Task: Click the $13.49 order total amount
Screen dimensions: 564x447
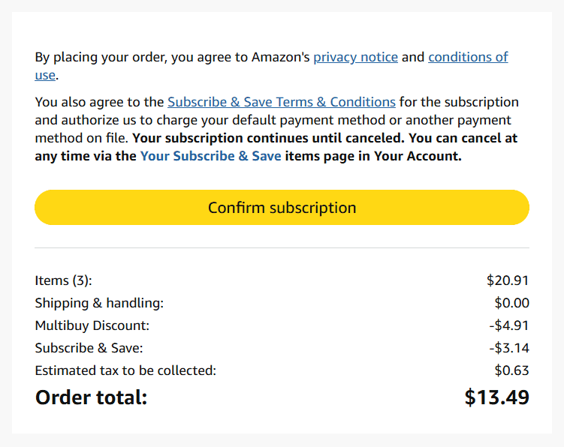Action: 496,397
